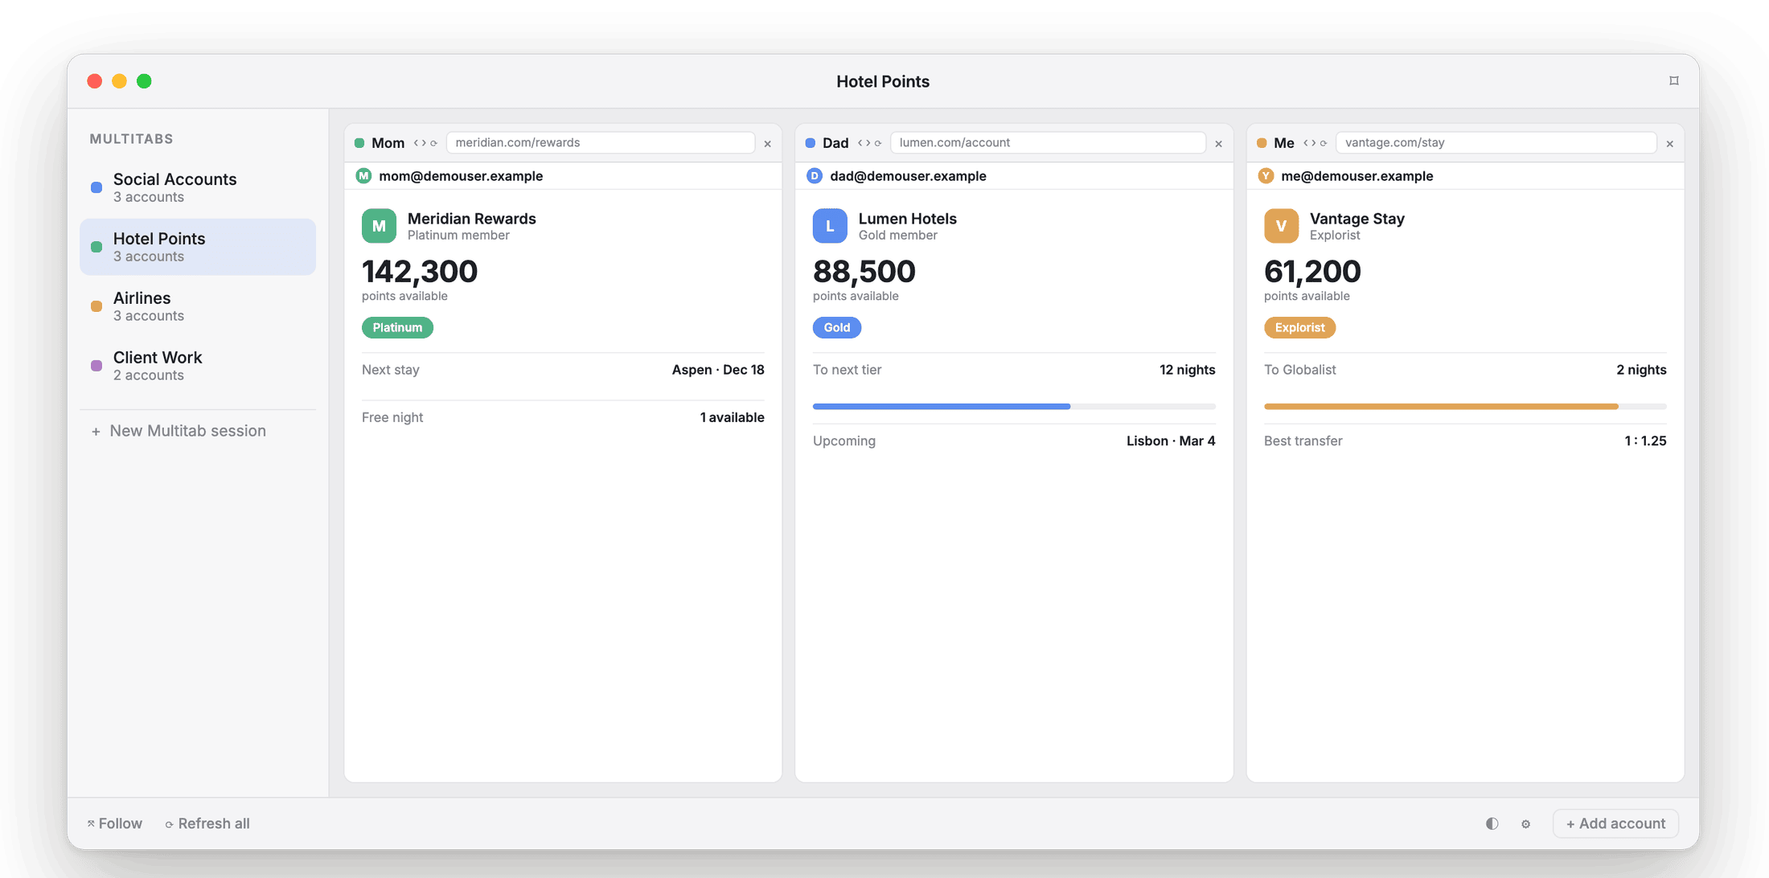Open the Social Accounts session
1769x878 pixels.
click(x=198, y=187)
